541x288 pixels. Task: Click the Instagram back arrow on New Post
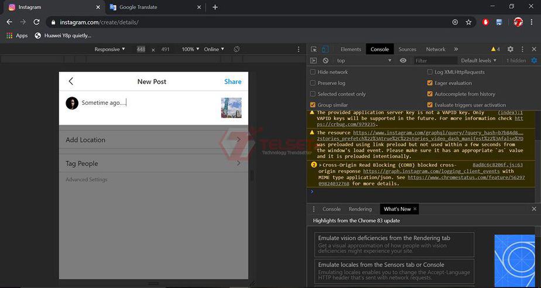point(71,81)
